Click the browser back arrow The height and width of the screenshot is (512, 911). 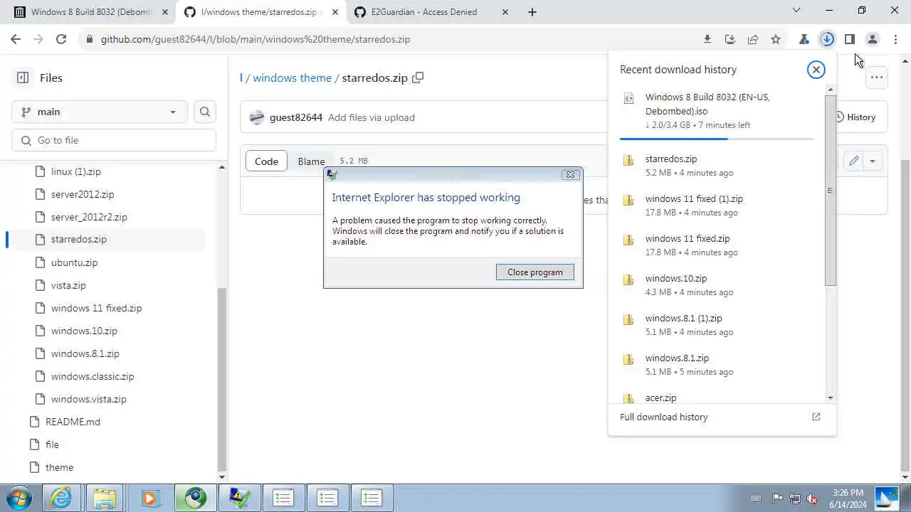16,39
